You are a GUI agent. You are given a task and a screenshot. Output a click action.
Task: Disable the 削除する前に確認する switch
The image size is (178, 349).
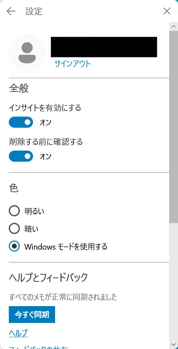coord(21,156)
